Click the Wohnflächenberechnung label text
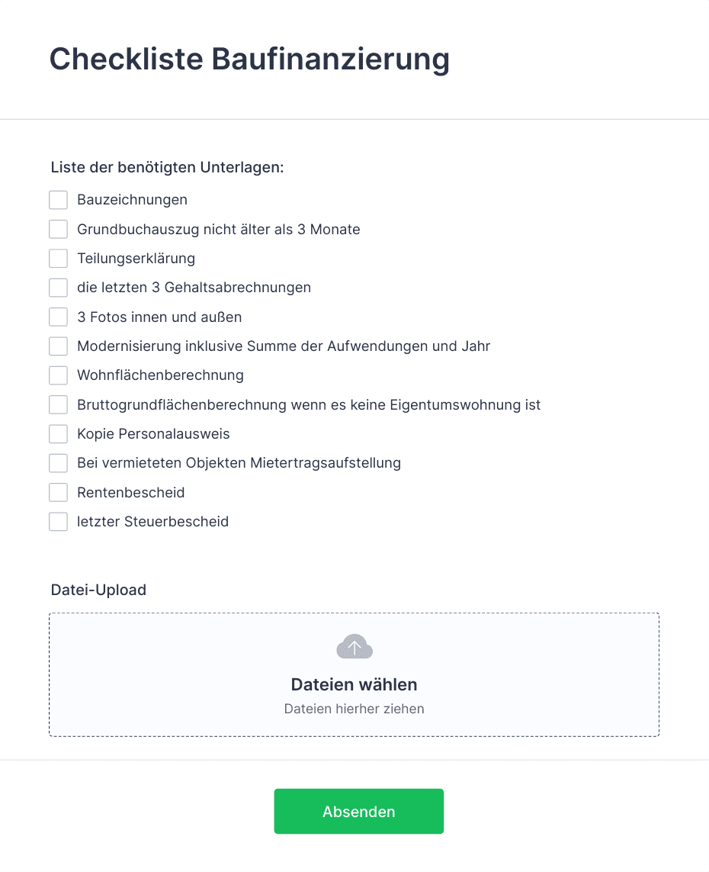Viewport: 709px width, 872px height. [161, 375]
